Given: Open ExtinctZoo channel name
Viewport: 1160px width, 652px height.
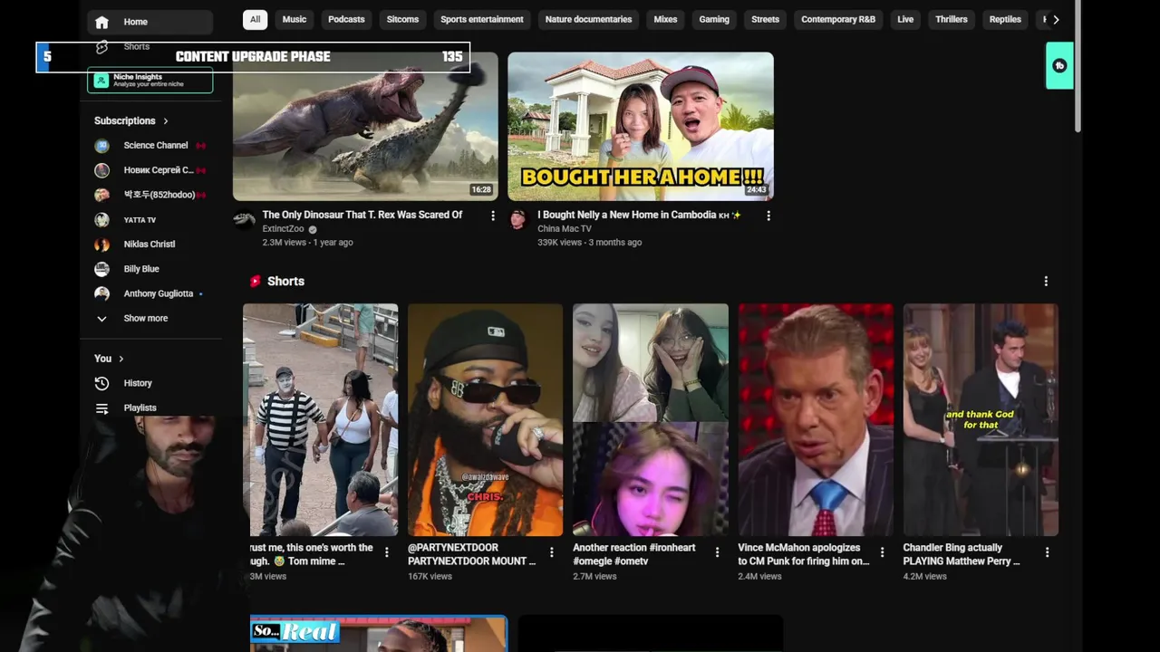Looking at the screenshot, I should [x=283, y=229].
